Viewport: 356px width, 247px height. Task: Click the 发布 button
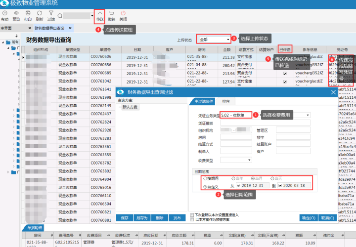(x=177, y=218)
